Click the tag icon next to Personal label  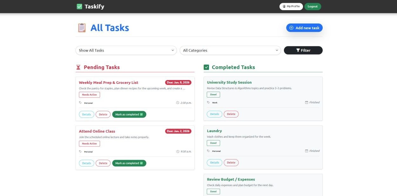tap(81, 103)
